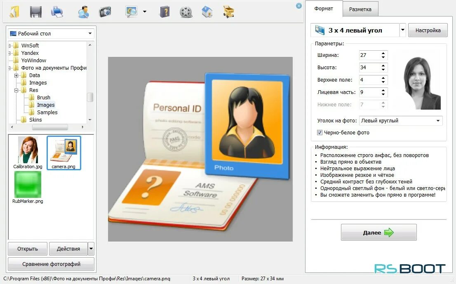Screen dimensions: 456x284
Task: Decrease the Лицевая часть value
Action: coord(383,94)
